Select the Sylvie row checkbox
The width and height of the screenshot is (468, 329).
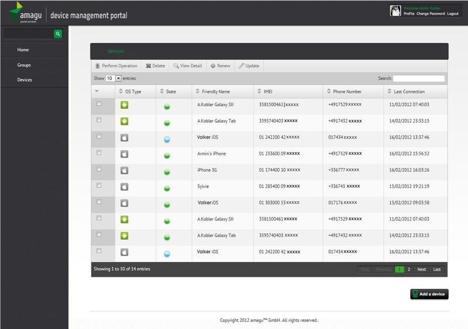coord(99,185)
